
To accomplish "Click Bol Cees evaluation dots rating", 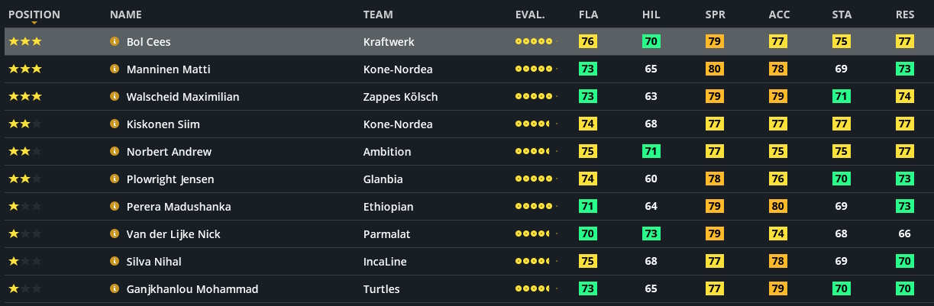I will (x=536, y=42).
